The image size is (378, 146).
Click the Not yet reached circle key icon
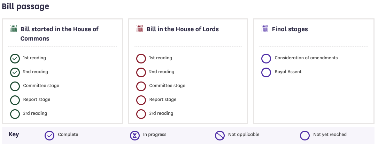tap(305, 135)
